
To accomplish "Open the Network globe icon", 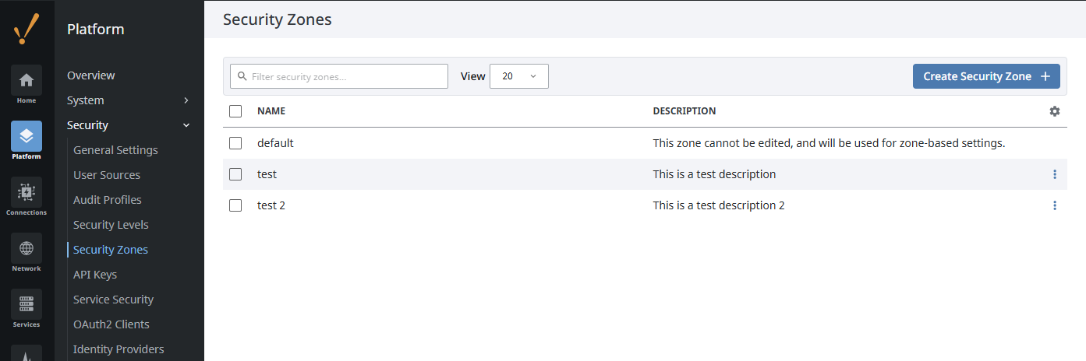I will coord(27,248).
